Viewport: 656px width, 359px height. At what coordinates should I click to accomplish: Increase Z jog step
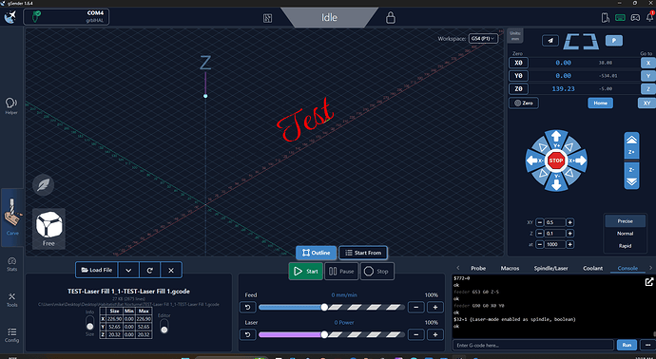569,234
